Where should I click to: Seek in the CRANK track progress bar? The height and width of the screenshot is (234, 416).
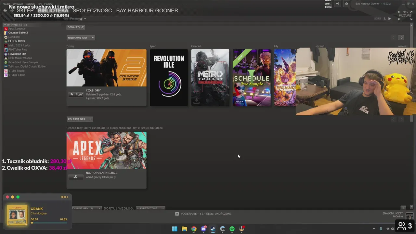49,223
